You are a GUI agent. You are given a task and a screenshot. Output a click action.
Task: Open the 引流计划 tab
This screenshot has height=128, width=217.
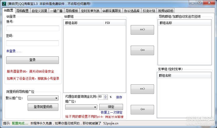pos(149,11)
